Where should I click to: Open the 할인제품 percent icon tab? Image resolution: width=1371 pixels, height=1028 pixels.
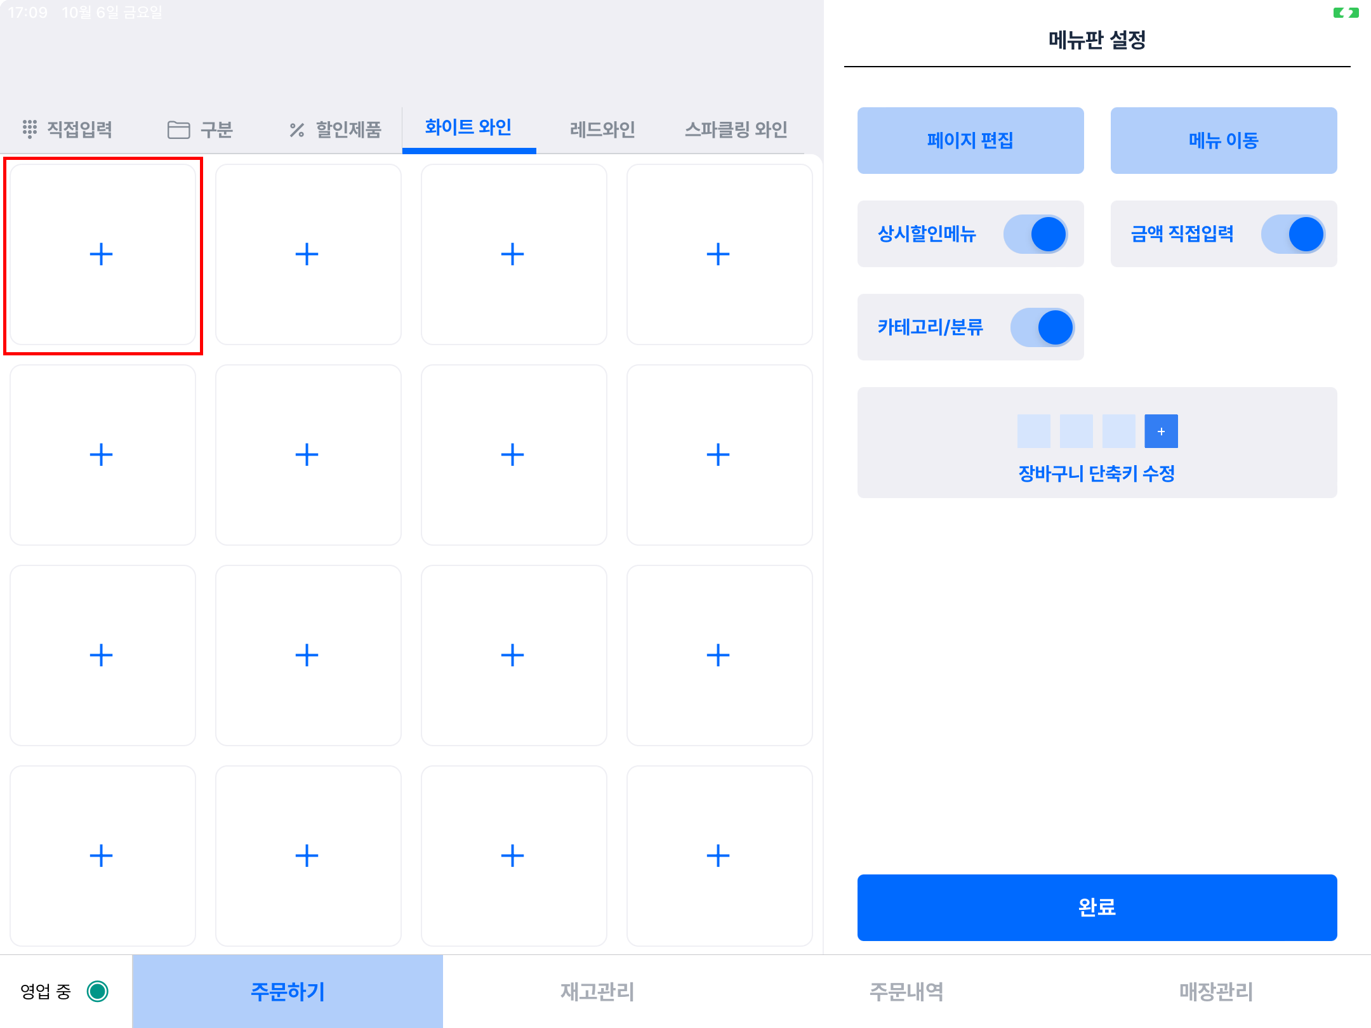[x=335, y=129]
